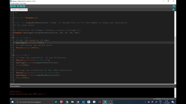
Task: Open the File menu
Action: point(11,3)
